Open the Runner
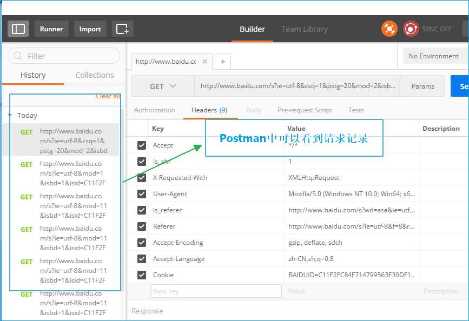469x321 pixels. pos(51,29)
